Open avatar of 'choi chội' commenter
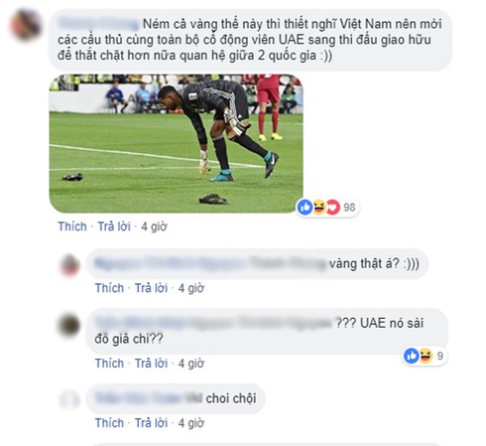Screen dimensions: 486x446 point(69,400)
